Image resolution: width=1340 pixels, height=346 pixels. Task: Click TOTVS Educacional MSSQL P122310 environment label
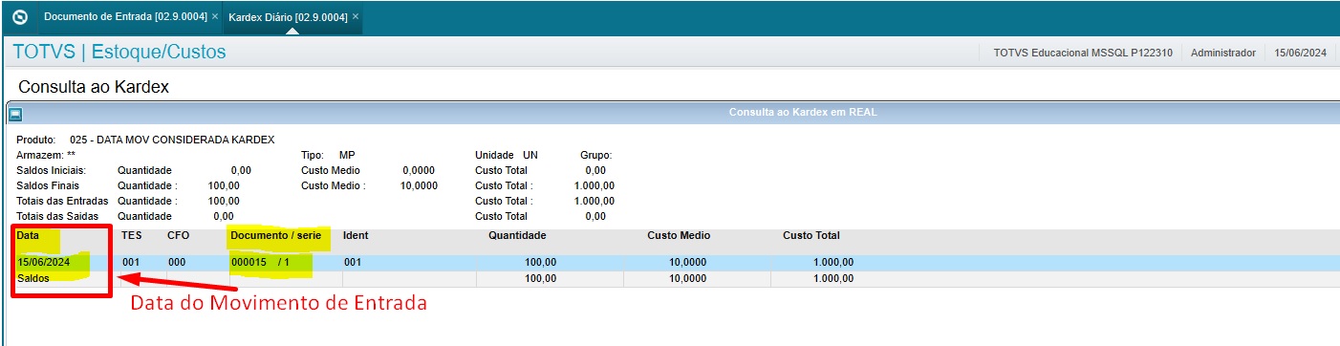(x=1083, y=53)
